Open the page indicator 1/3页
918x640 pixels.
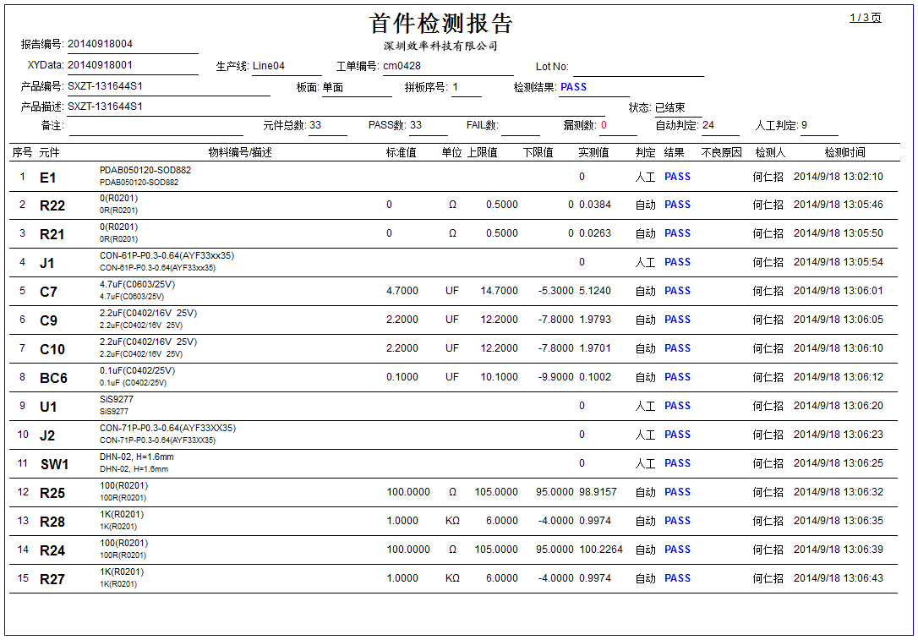(866, 15)
